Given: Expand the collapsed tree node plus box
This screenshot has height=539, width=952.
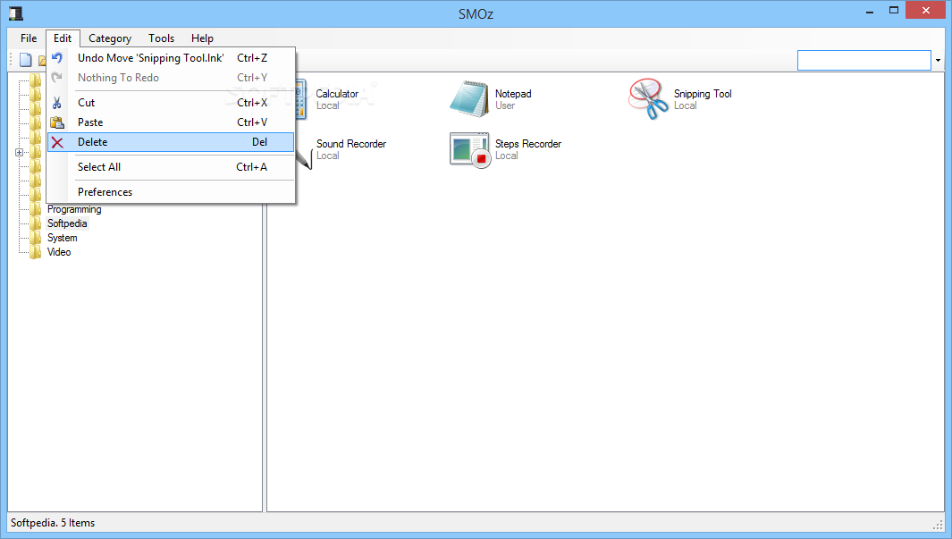Looking at the screenshot, I should [x=20, y=152].
